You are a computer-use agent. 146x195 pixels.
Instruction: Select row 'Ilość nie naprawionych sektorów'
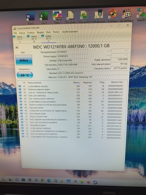[73, 134]
